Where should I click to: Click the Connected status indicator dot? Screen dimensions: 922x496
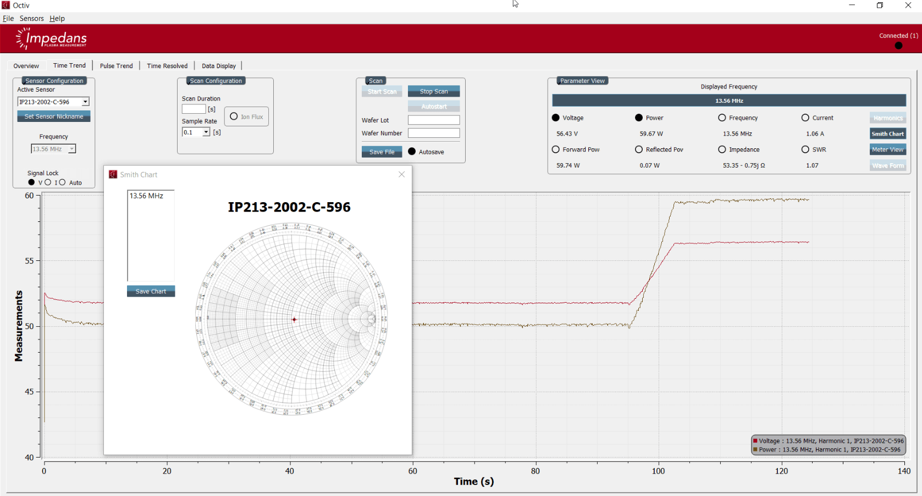point(898,46)
